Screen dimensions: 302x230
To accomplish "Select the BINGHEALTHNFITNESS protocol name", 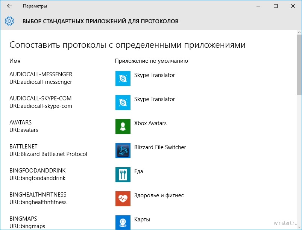I will 38,195.
